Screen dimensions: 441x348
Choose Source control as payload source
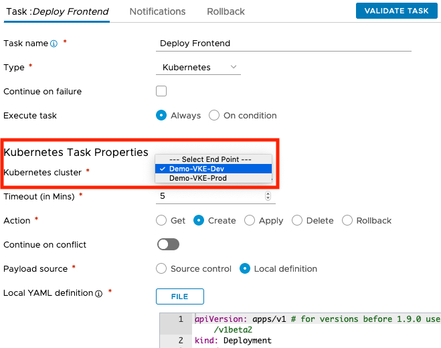pyautogui.click(x=161, y=268)
